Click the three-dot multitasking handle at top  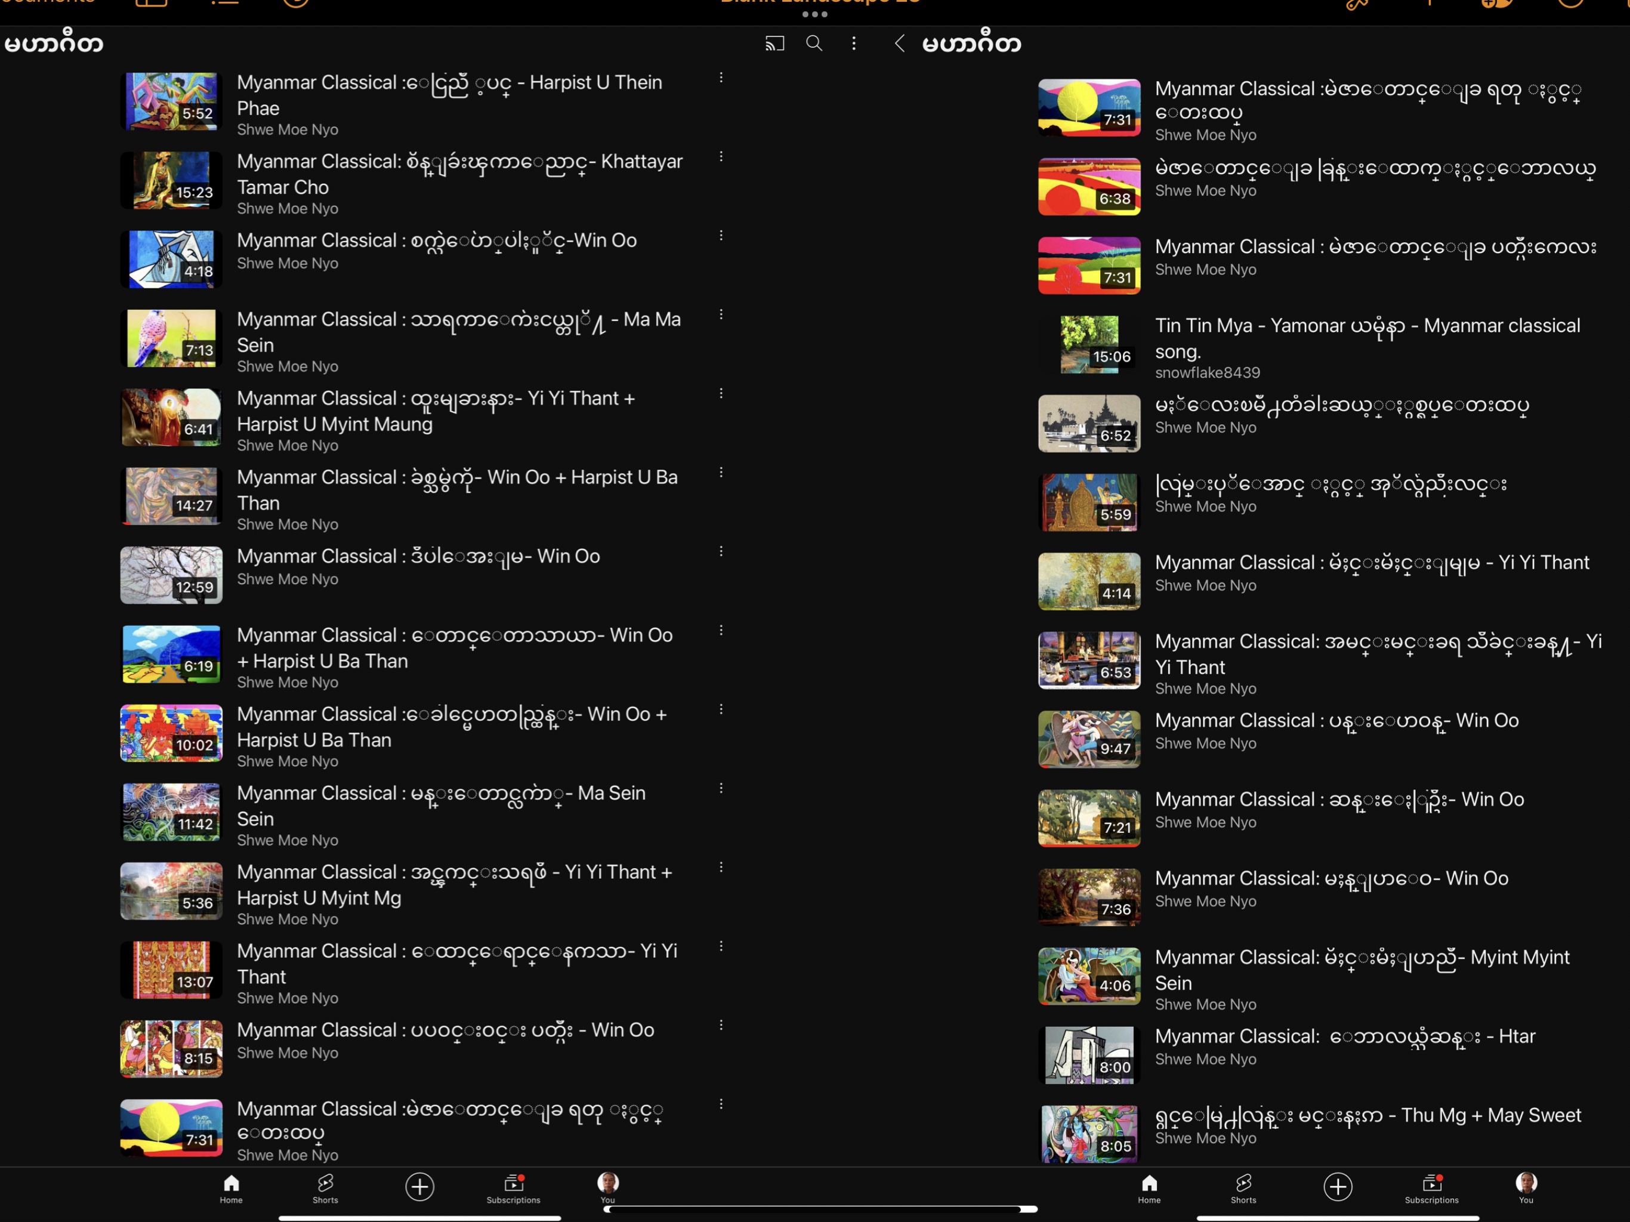[x=814, y=14]
